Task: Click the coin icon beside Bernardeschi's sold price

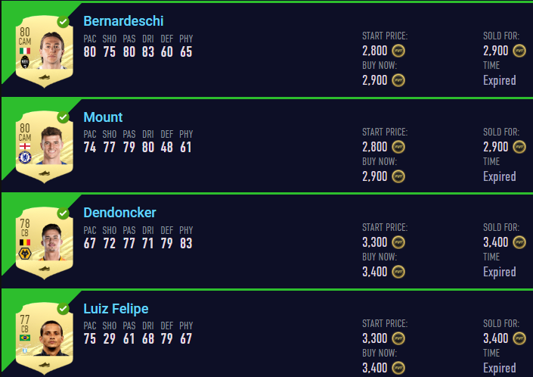Action: 519,51
